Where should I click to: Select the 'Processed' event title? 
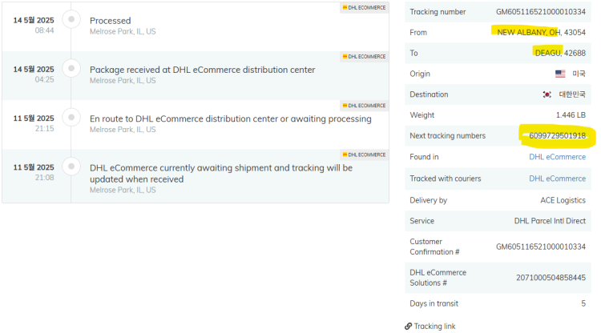pyautogui.click(x=111, y=21)
